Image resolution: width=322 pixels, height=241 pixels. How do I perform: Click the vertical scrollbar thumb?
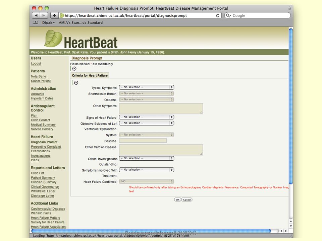point(291,106)
